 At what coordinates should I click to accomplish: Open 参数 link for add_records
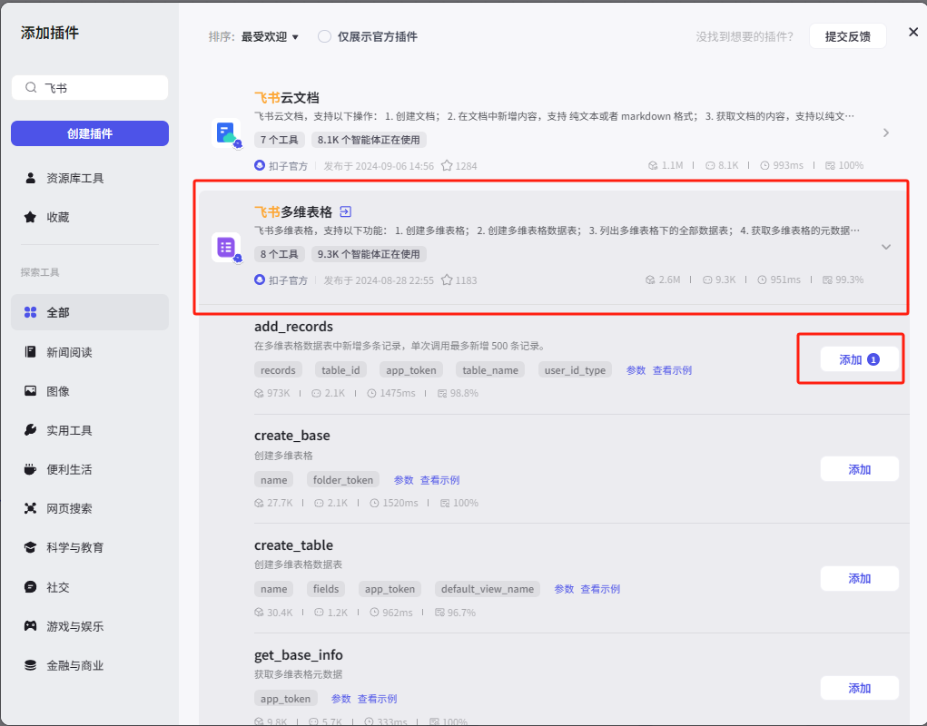(636, 370)
